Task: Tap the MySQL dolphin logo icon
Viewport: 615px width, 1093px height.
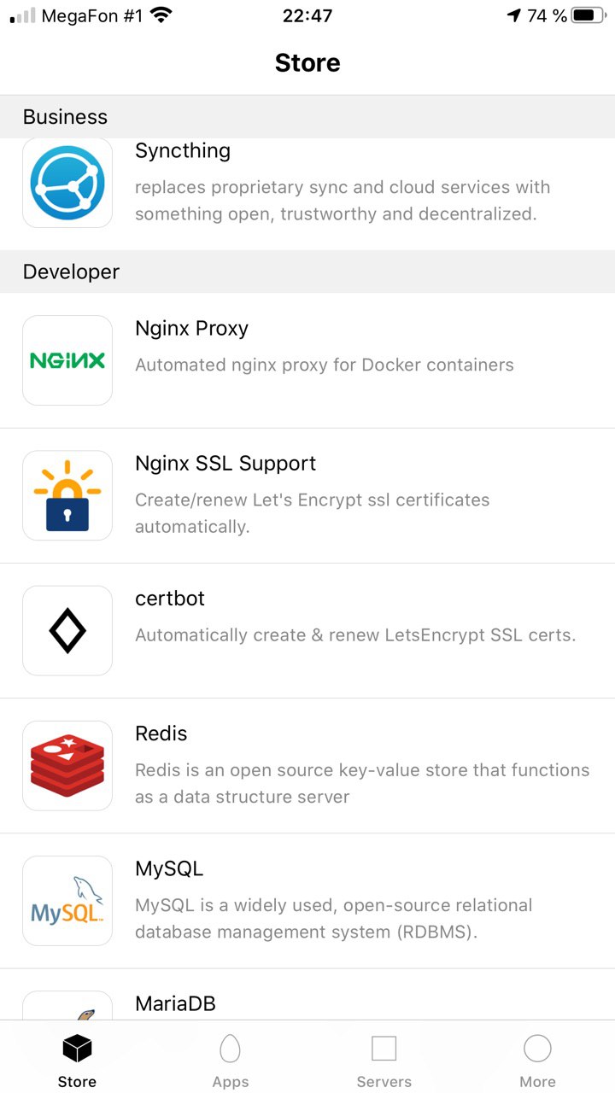Action: coord(67,900)
